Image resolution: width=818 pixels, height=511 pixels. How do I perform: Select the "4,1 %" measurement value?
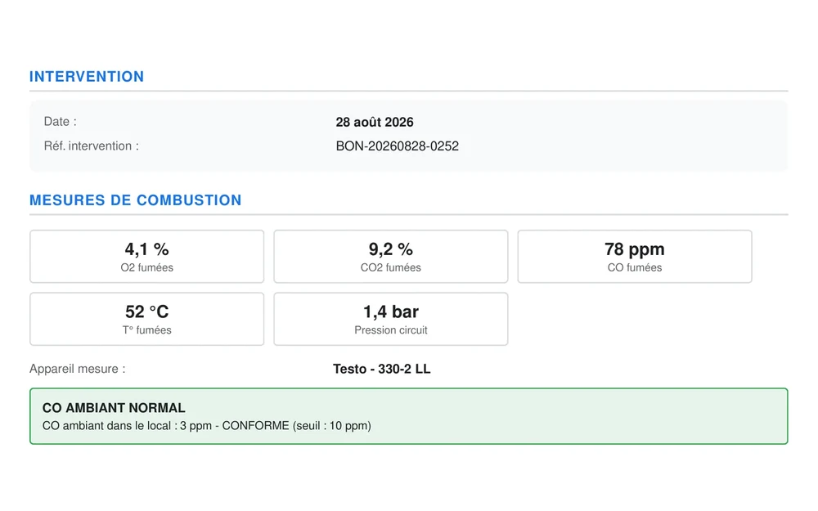point(146,249)
